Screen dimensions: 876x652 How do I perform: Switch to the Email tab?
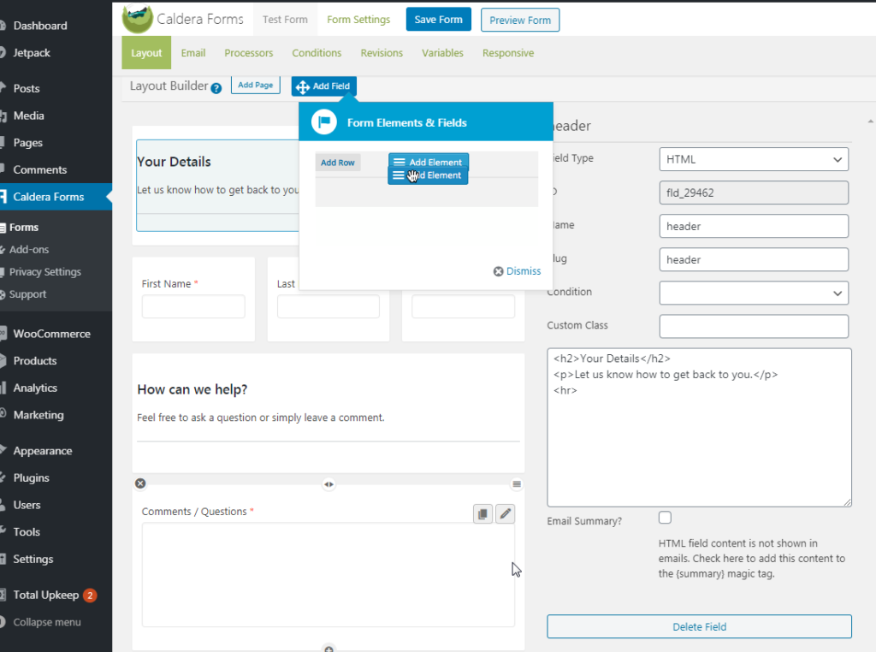[x=193, y=52]
